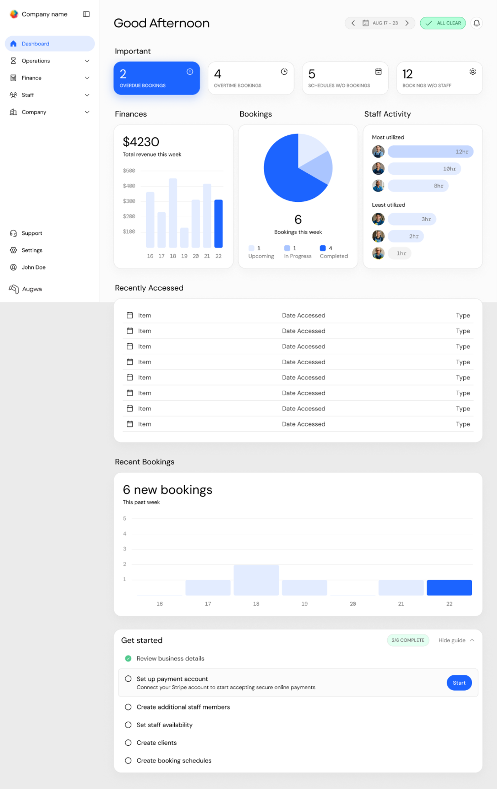Click day 18 bar in Recent Bookings chart
Screen dimensions: 497x789
(256, 580)
